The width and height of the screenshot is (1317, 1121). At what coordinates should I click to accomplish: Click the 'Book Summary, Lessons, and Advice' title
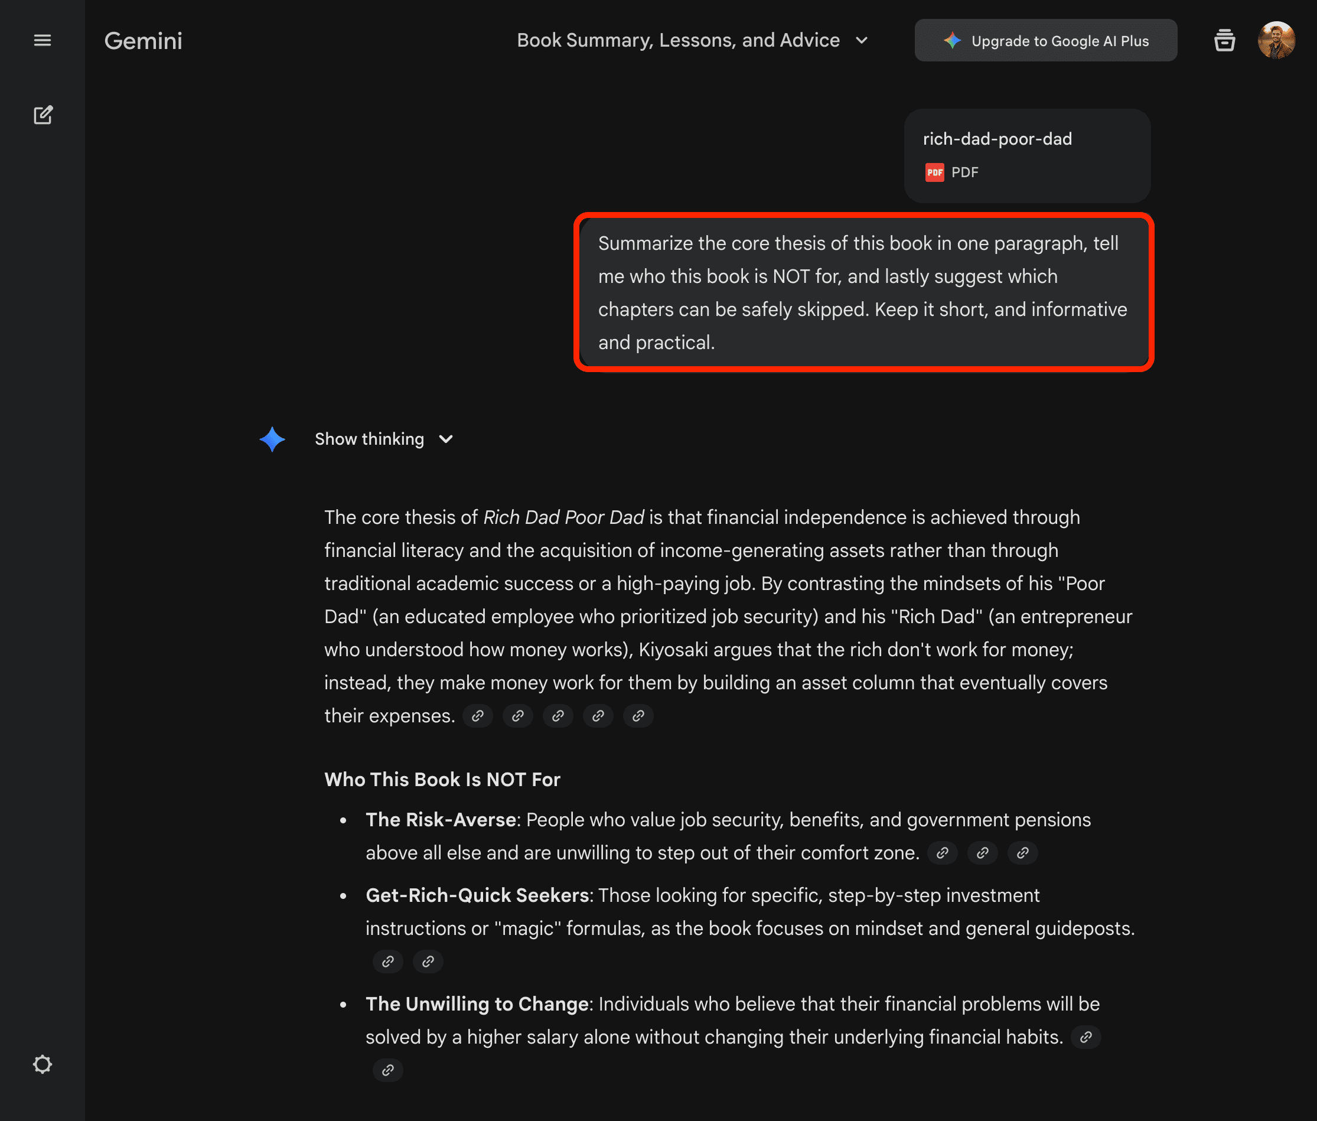tap(678, 40)
